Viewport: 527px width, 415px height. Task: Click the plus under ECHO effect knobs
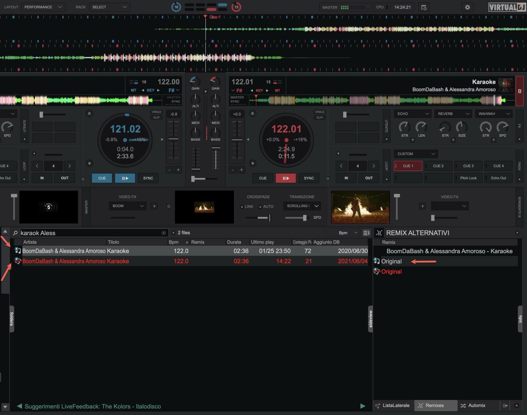click(413, 140)
